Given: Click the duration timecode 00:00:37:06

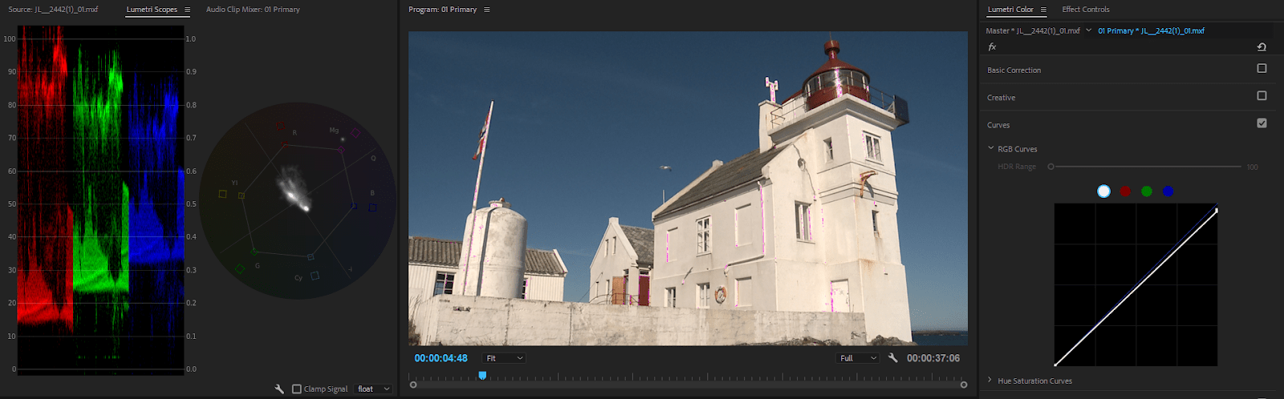Looking at the screenshot, I should point(933,358).
